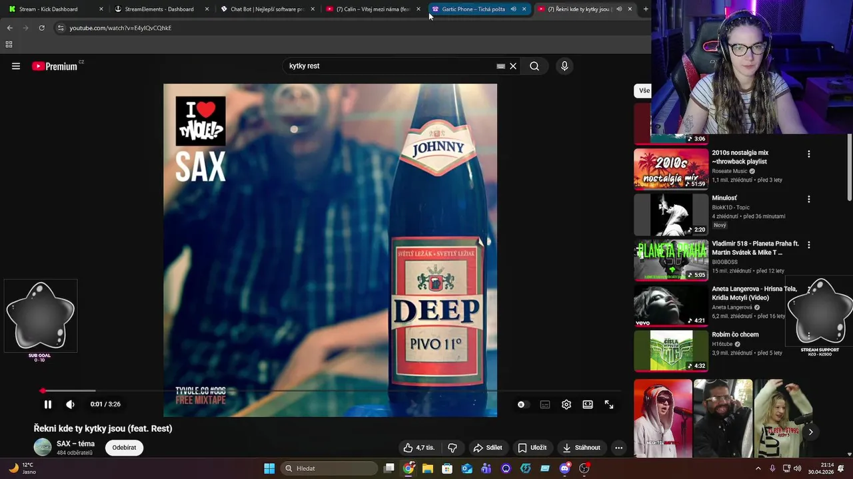The height and width of the screenshot is (479, 853).
Task: Open 'Aneta Langerova - Hrisna Tela' video title
Action: click(754, 293)
